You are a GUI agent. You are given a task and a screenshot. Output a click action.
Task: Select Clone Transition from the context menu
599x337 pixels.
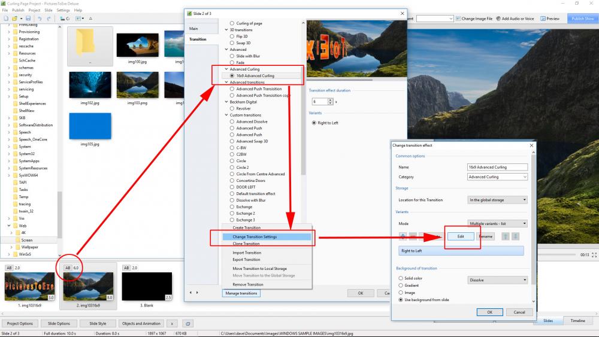(x=246, y=244)
